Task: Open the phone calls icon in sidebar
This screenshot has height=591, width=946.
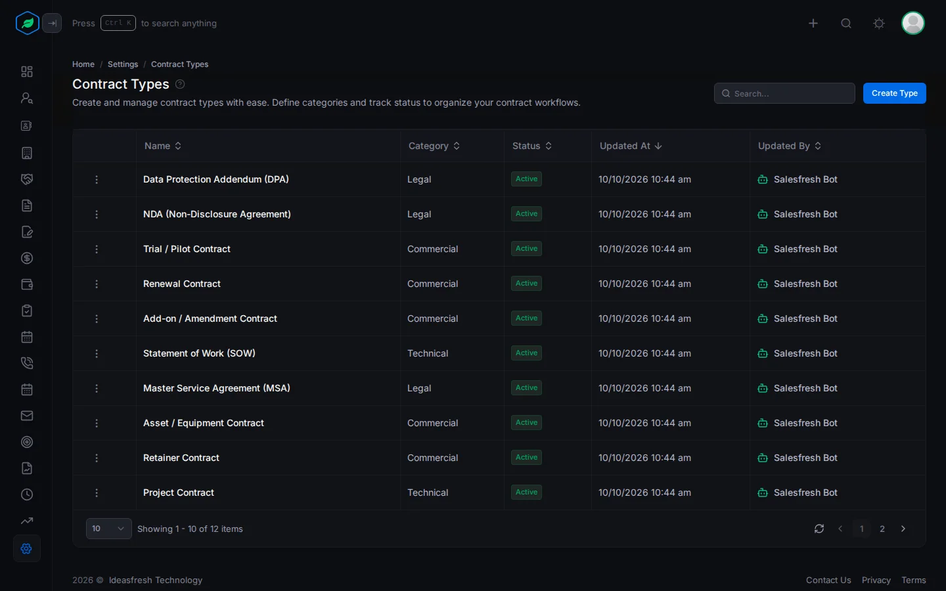Action: (x=27, y=363)
